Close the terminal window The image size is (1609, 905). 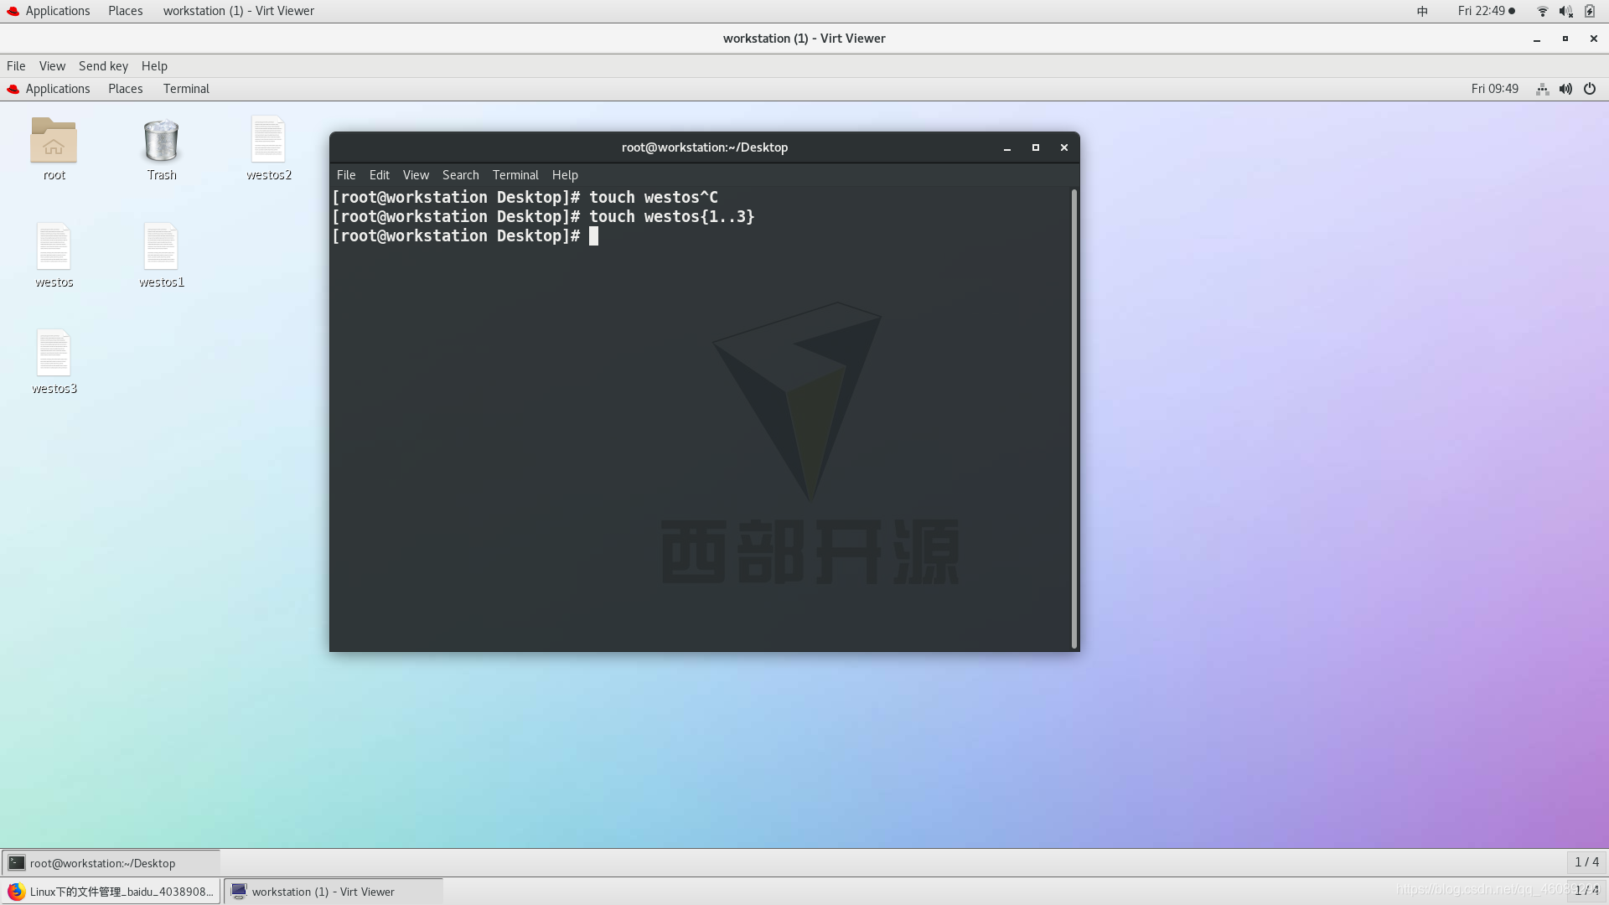(1064, 147)
